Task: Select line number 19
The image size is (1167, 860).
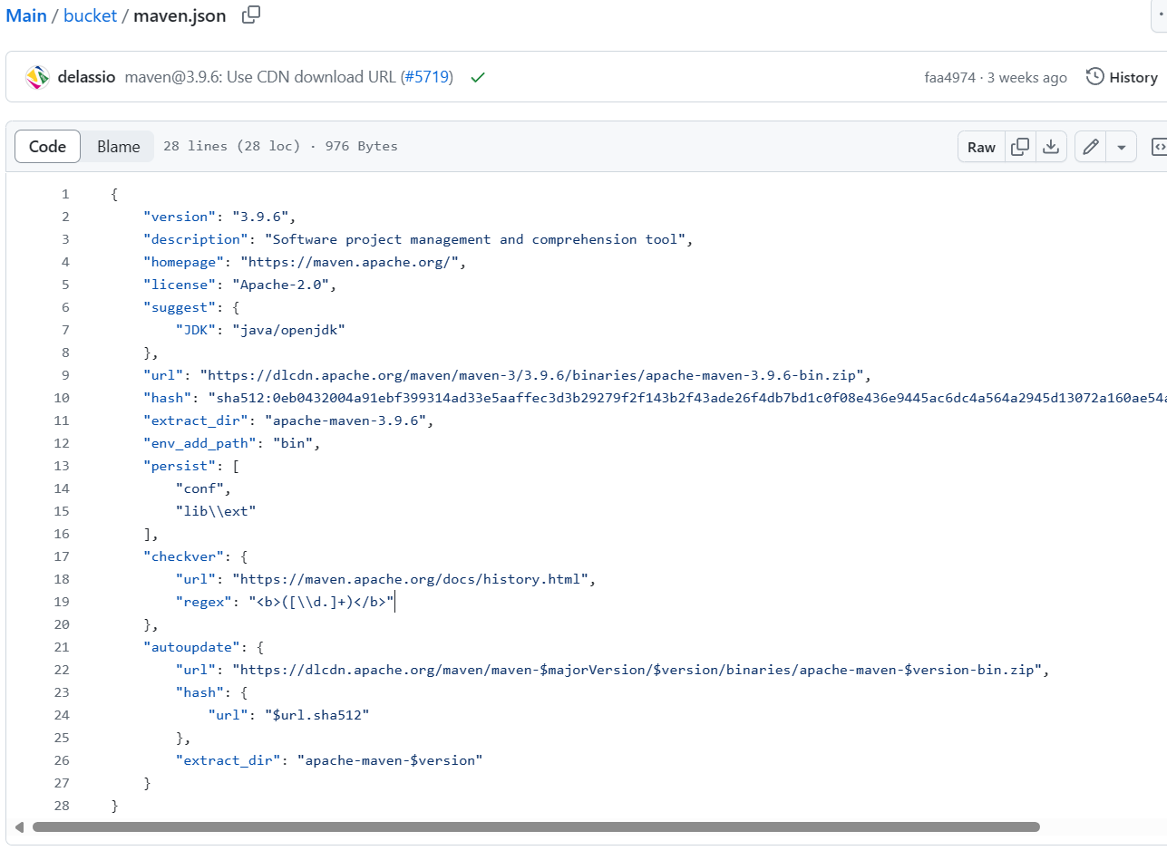Action: [62, 602]
